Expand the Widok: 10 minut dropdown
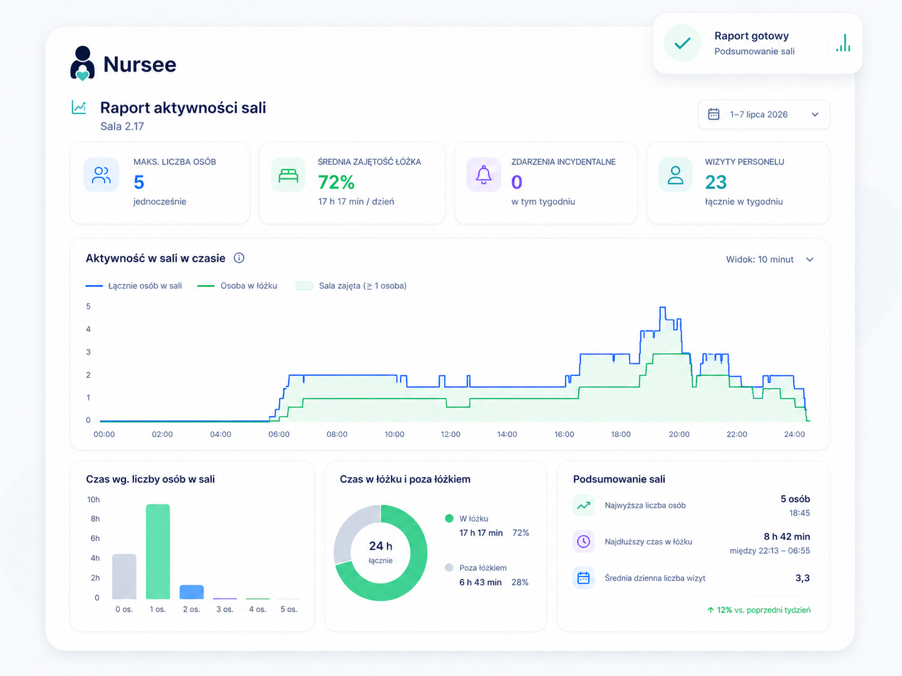The height and width of the screenshot is (676, 902). tap(770, 260)
